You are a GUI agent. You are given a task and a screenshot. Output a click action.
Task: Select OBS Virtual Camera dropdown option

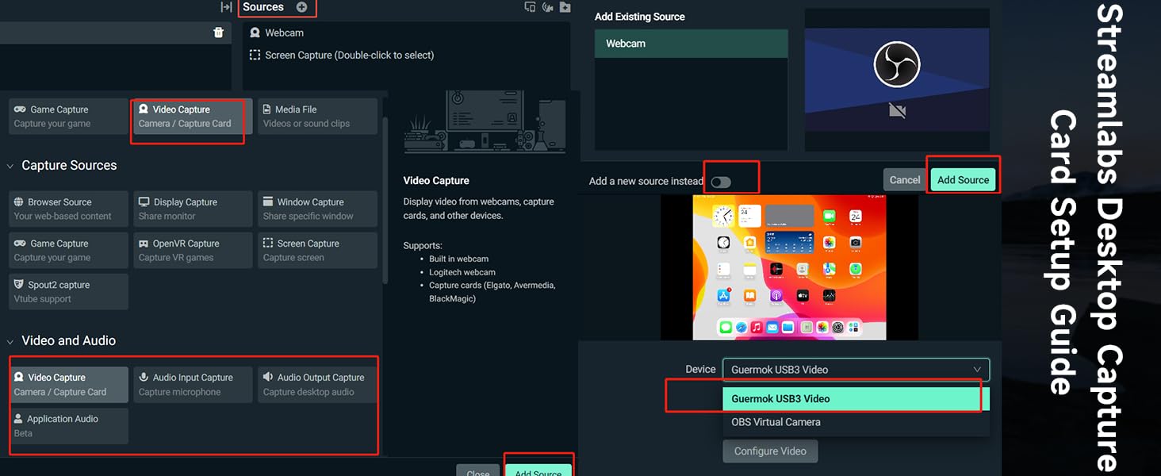coord(856,422)
